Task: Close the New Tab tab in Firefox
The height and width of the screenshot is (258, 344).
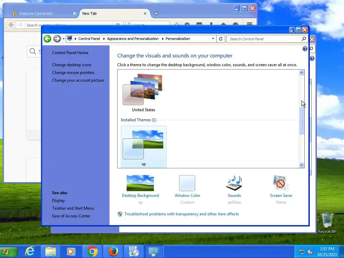Action: (145, 13)
